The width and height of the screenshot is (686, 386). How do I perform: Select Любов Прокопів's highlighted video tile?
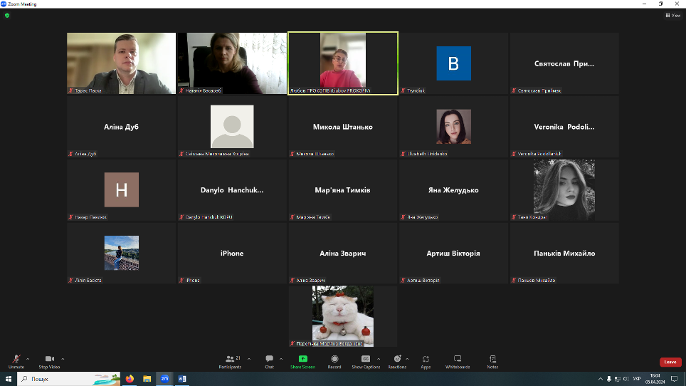click(x=342, y=63)
